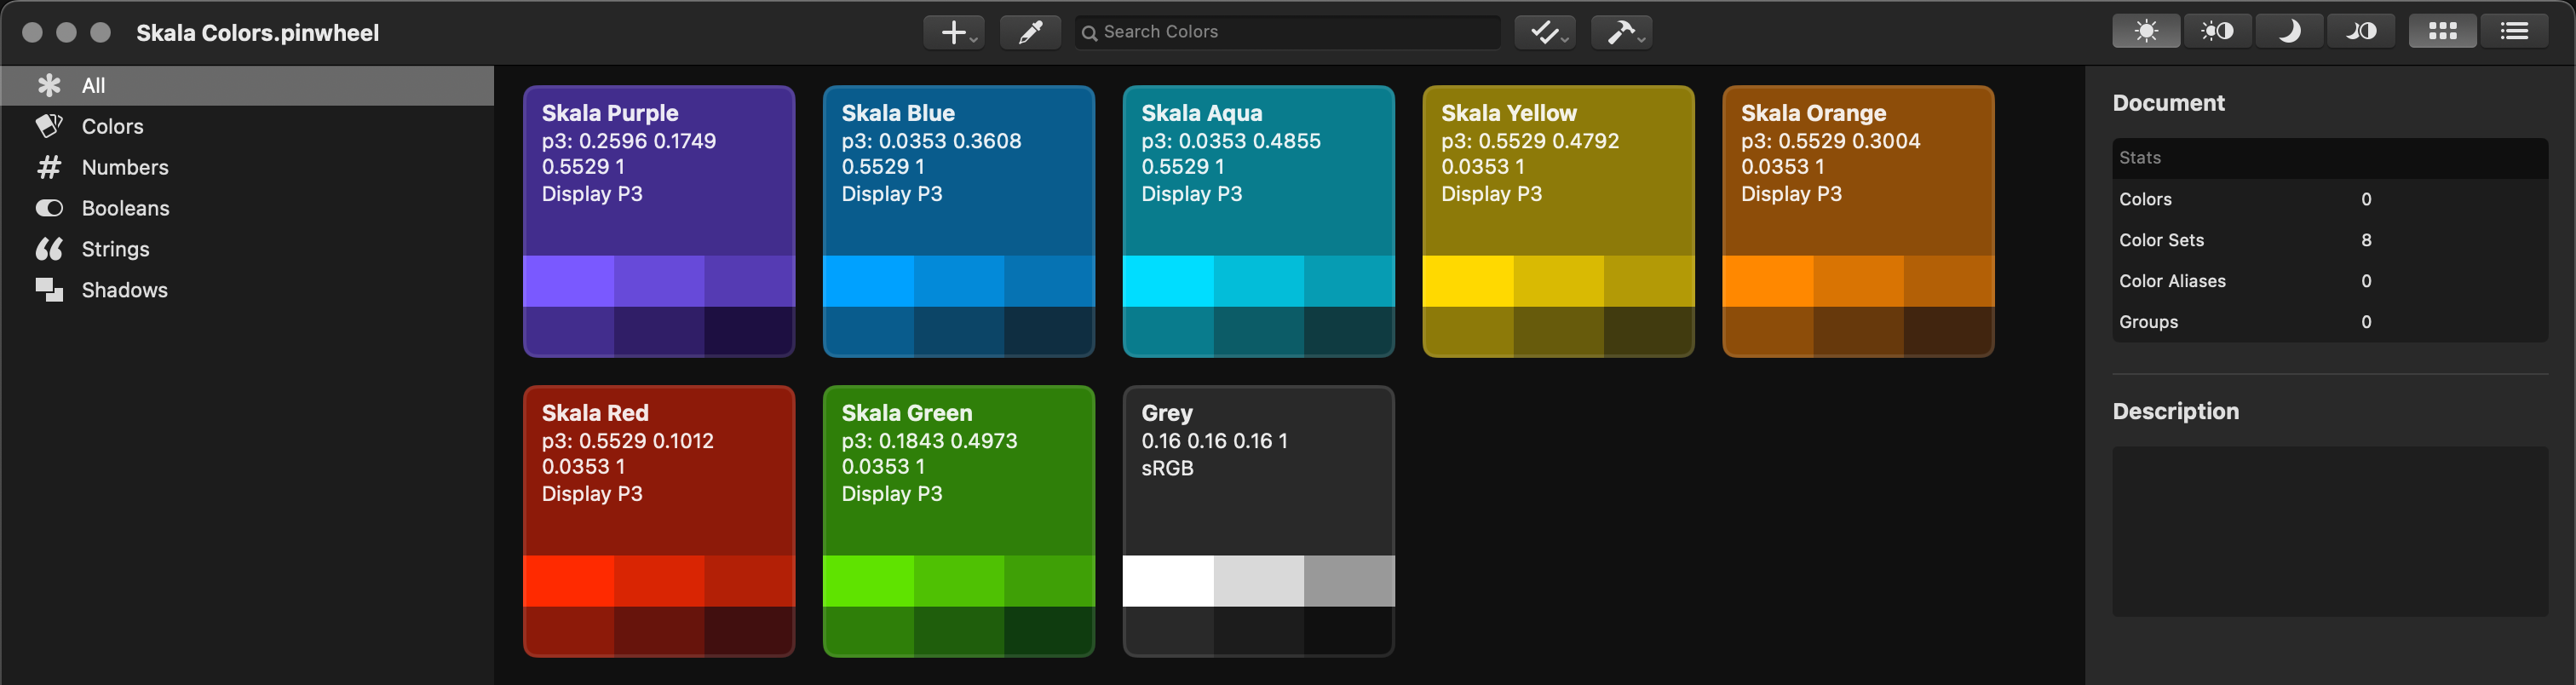The width and height of the screenshot is (2576, 685).
Task: Select the Strings quote icon in sidebar
Action: 49,249
